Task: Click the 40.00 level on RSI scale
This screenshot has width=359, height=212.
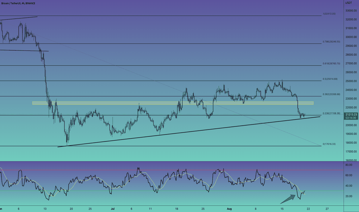Action: pos(349,186)
